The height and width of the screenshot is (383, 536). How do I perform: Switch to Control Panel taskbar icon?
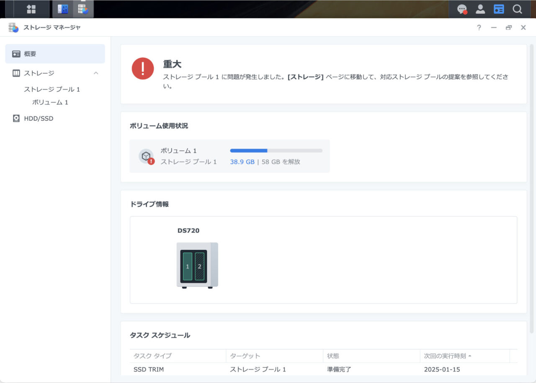tap(63, 9)
